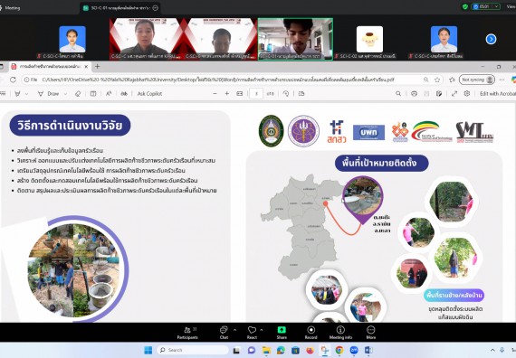516x358 pixels.
Task: Select the Erase tool
Action: [x=78, y=94]
